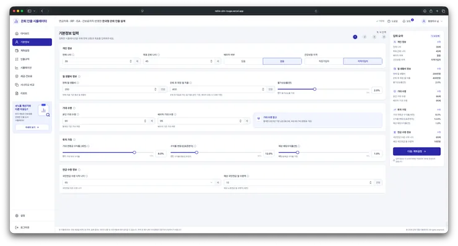Click info icon beside expected annual return label
This screenshot has width=458, height=246.
point(89,146)
